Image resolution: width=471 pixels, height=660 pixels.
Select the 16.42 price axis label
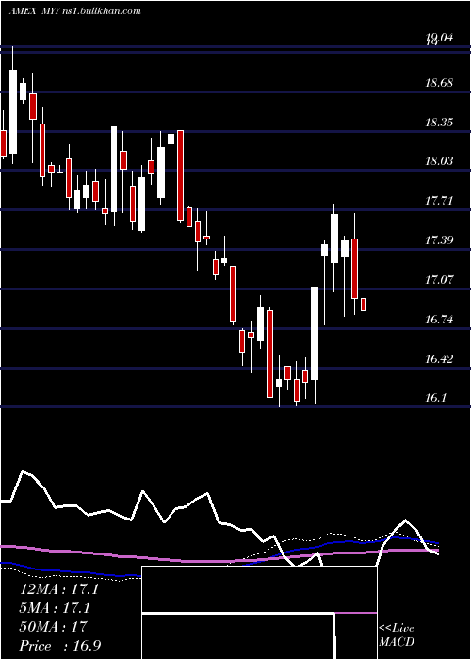(x=439, y=359)
